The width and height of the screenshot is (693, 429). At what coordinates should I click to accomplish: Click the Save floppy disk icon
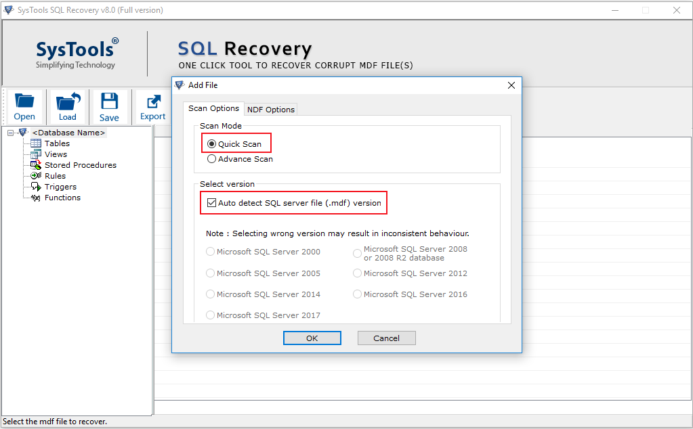pyautogui.click(x=109, y=101)
